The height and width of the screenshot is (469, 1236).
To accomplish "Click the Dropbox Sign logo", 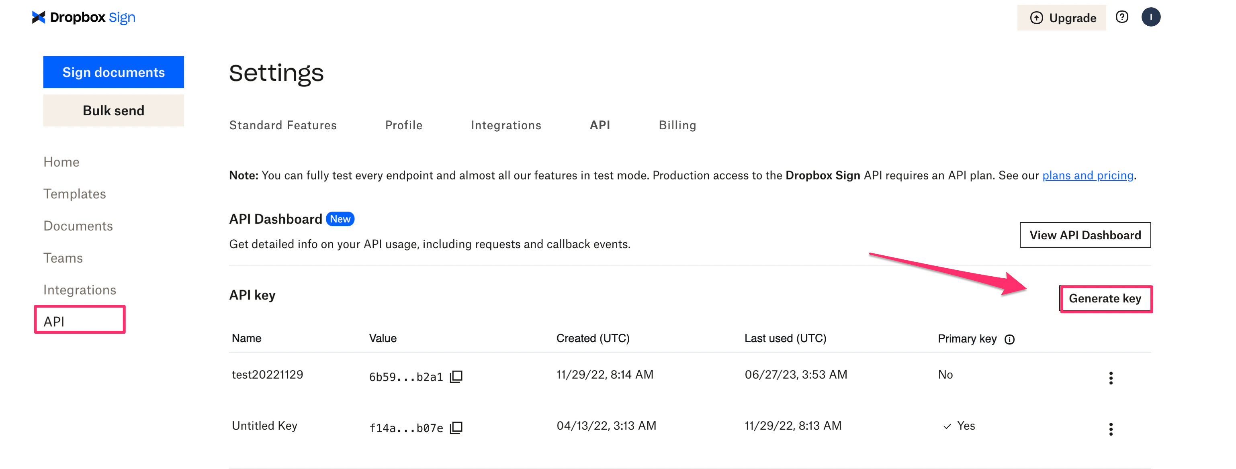I will [84, 17].
